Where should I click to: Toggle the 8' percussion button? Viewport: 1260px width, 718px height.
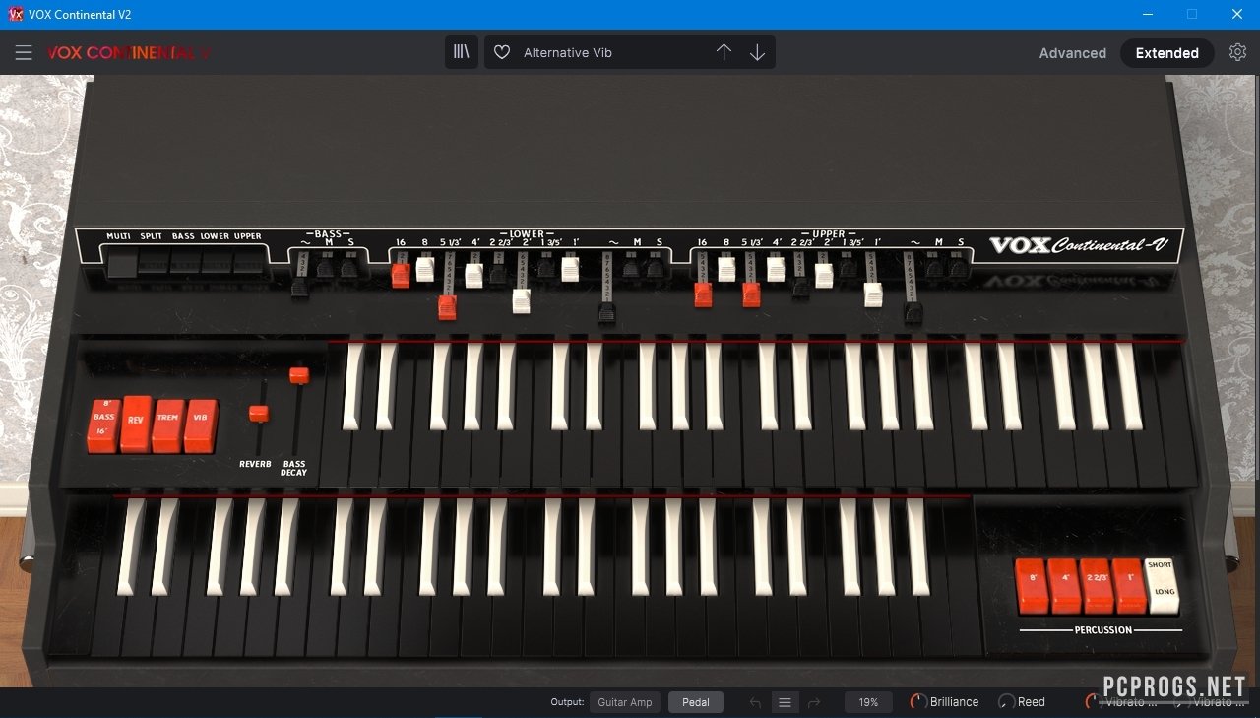click(x=1032, y=585)
